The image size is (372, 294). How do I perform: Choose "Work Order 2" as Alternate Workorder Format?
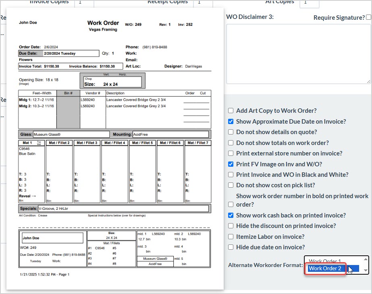pyautogui.click(x=325, y=268)
